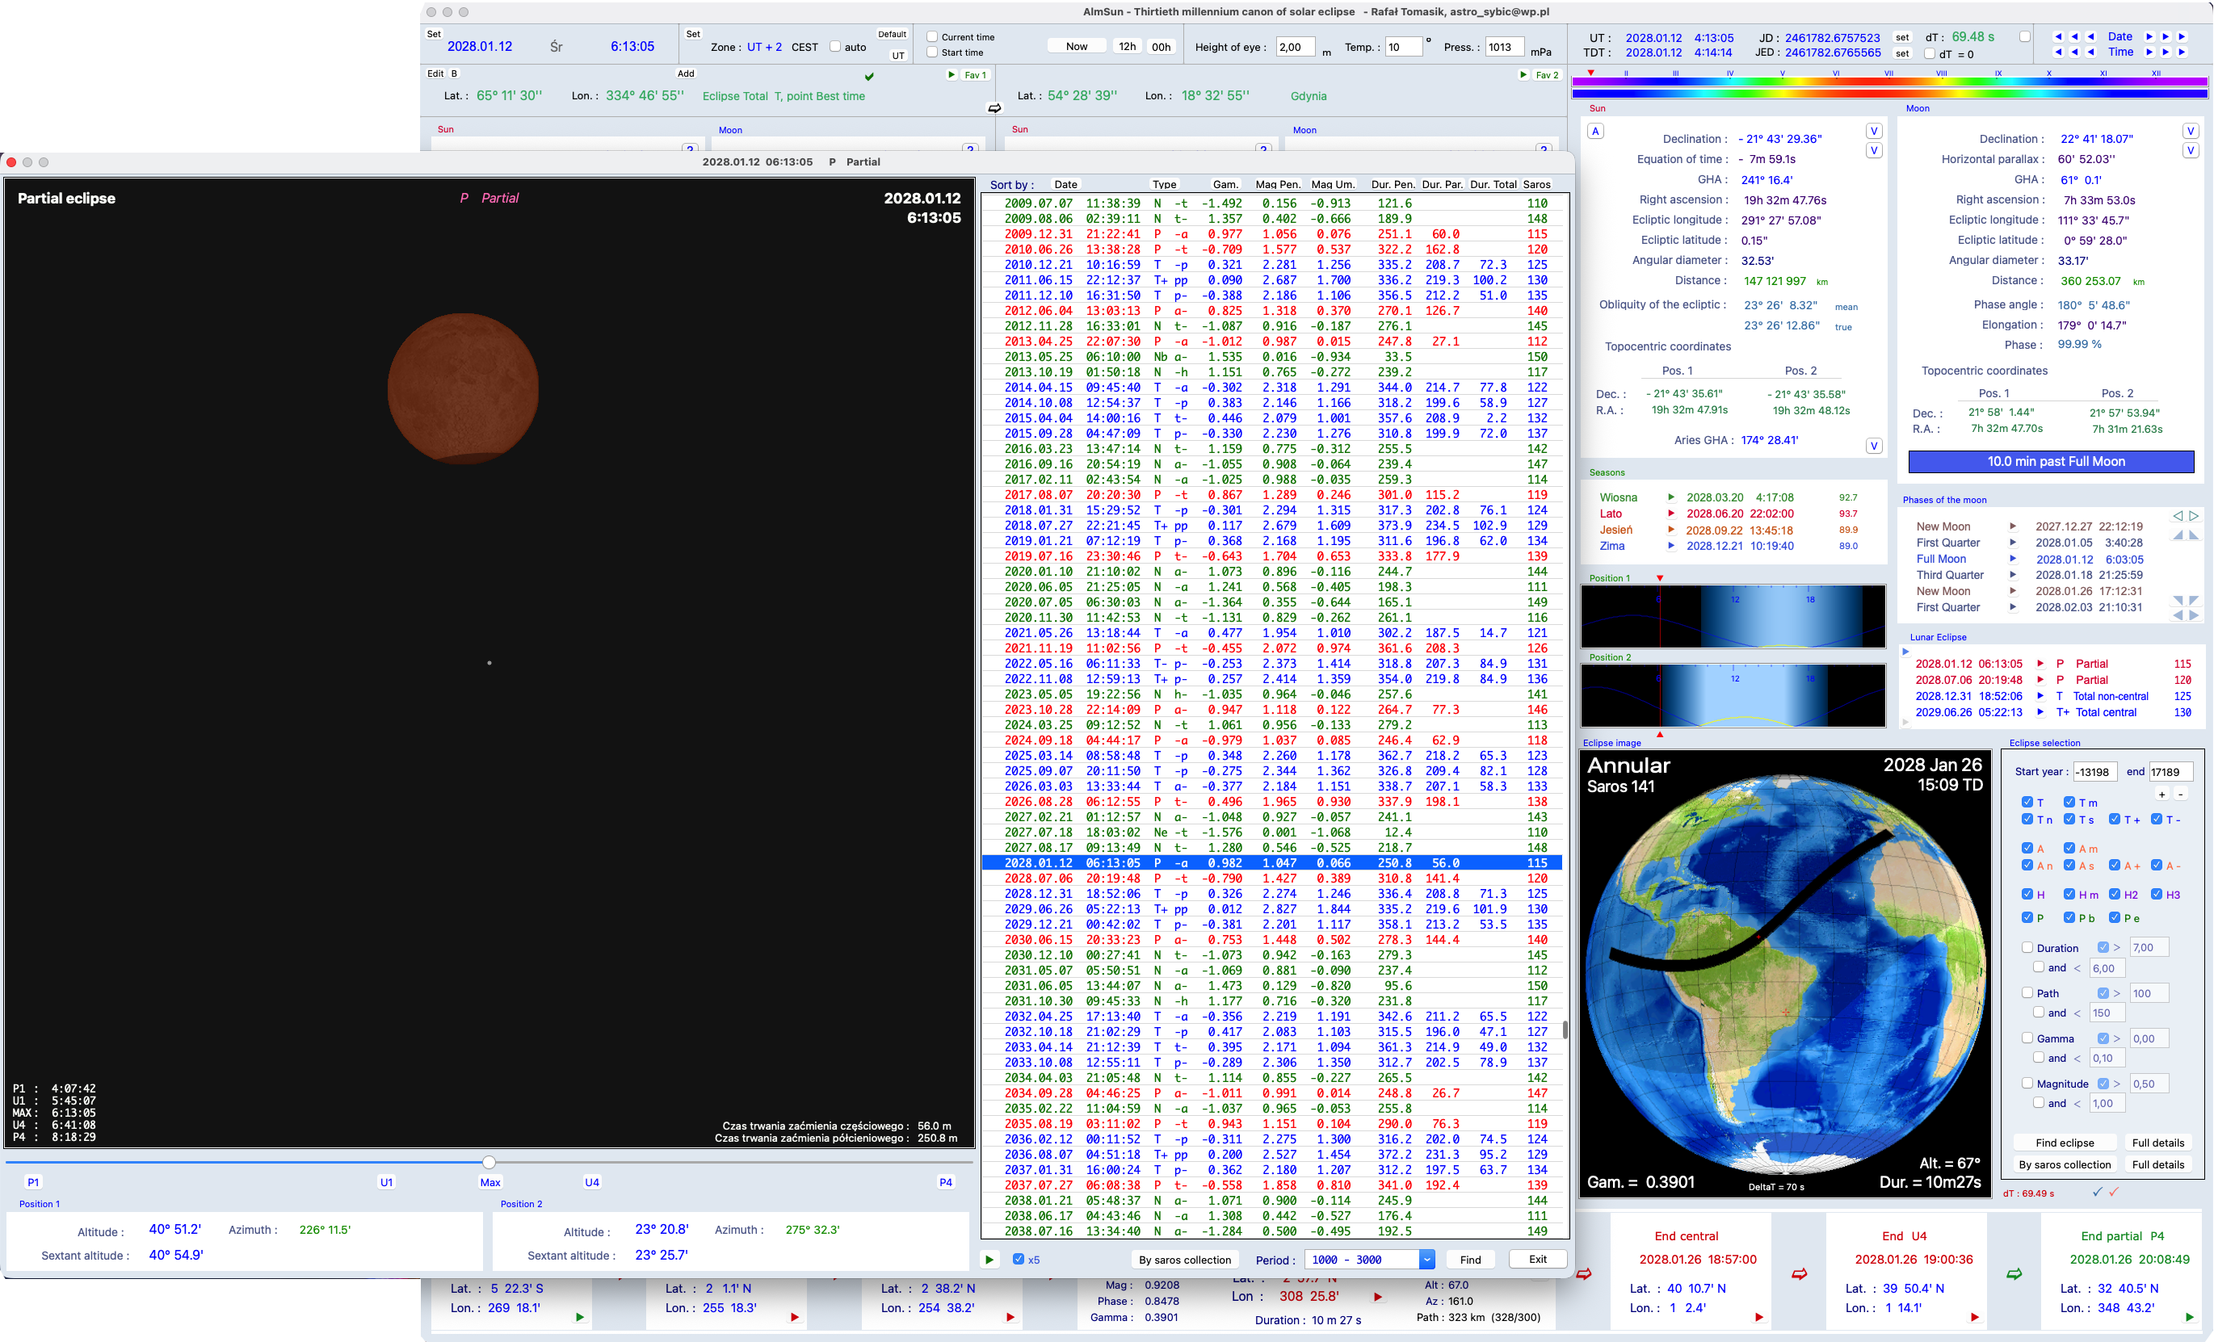Open partial lunar eclipse 2028.07.06 arrow

(2040, 680)
